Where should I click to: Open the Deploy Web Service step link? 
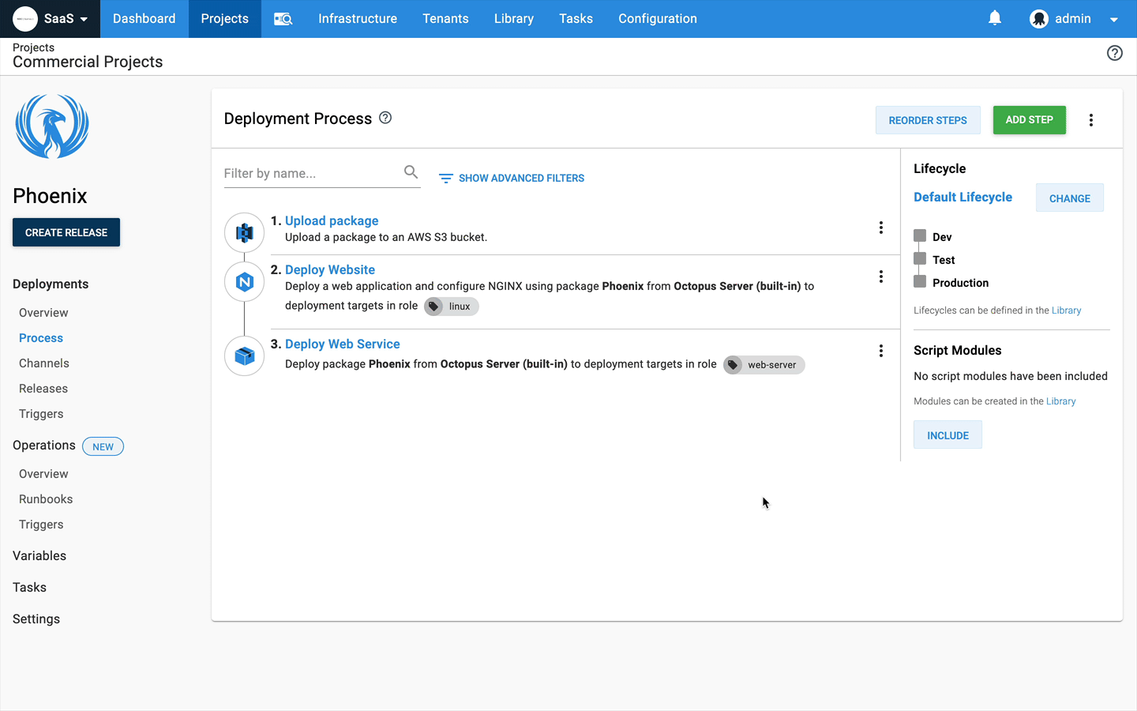(x=343, y=344)
